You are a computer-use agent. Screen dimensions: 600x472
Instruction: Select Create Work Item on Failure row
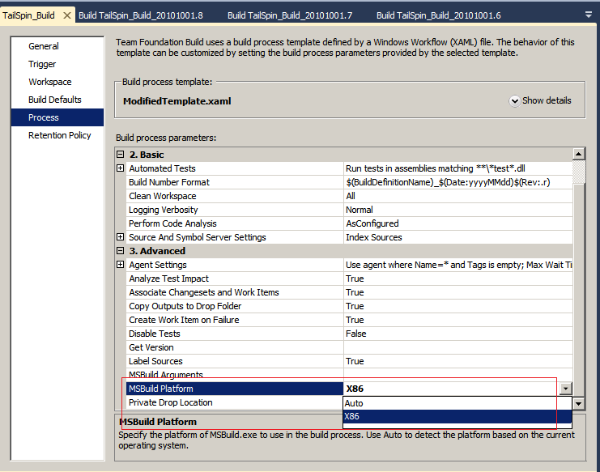(x=349, y=320)
